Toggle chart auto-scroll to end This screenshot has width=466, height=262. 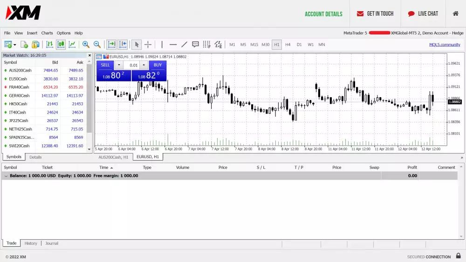[111, 45]
